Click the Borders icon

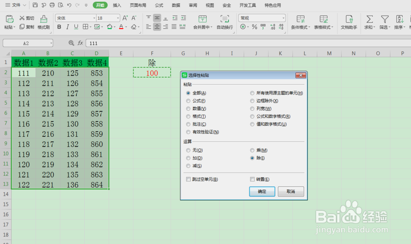(85, 27)
